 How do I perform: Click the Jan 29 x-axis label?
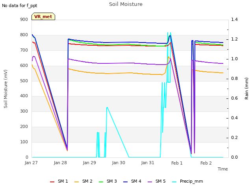tap(89, 163)
